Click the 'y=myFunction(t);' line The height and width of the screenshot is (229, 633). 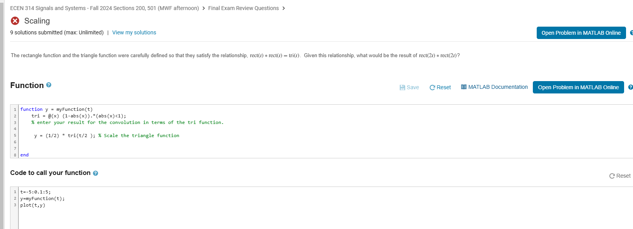[43, 198]
